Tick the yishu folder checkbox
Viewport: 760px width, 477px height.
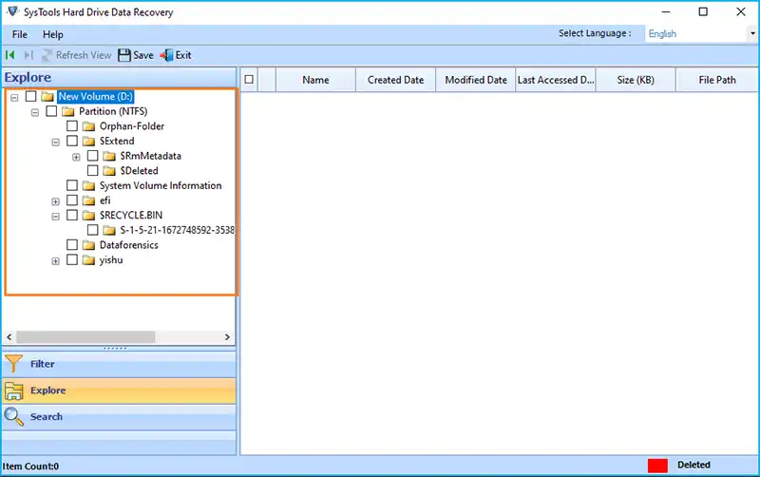[x=72, y=260]
